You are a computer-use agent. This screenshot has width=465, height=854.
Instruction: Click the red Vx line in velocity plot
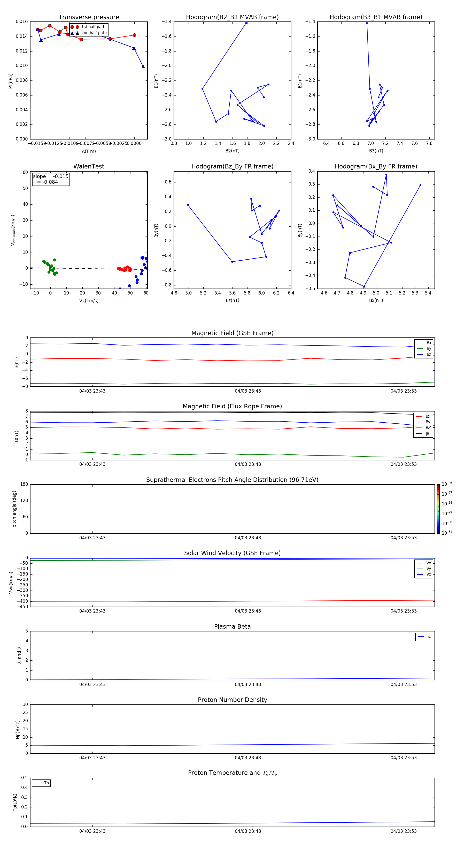pyautogui.click(x=232, y=601)
